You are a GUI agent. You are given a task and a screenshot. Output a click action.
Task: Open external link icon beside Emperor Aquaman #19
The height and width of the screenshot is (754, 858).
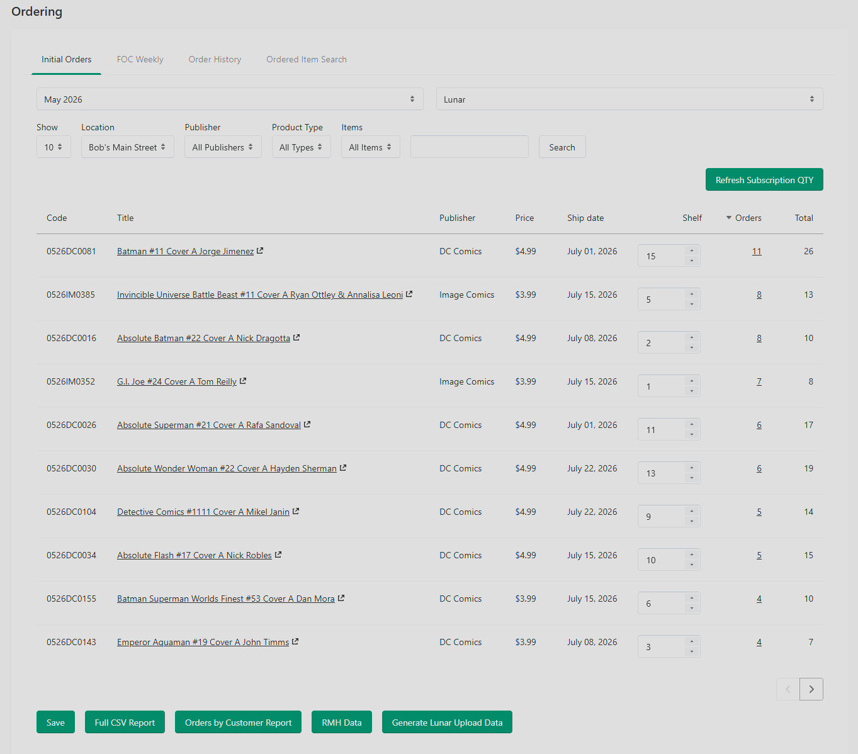tap(295, 641)
